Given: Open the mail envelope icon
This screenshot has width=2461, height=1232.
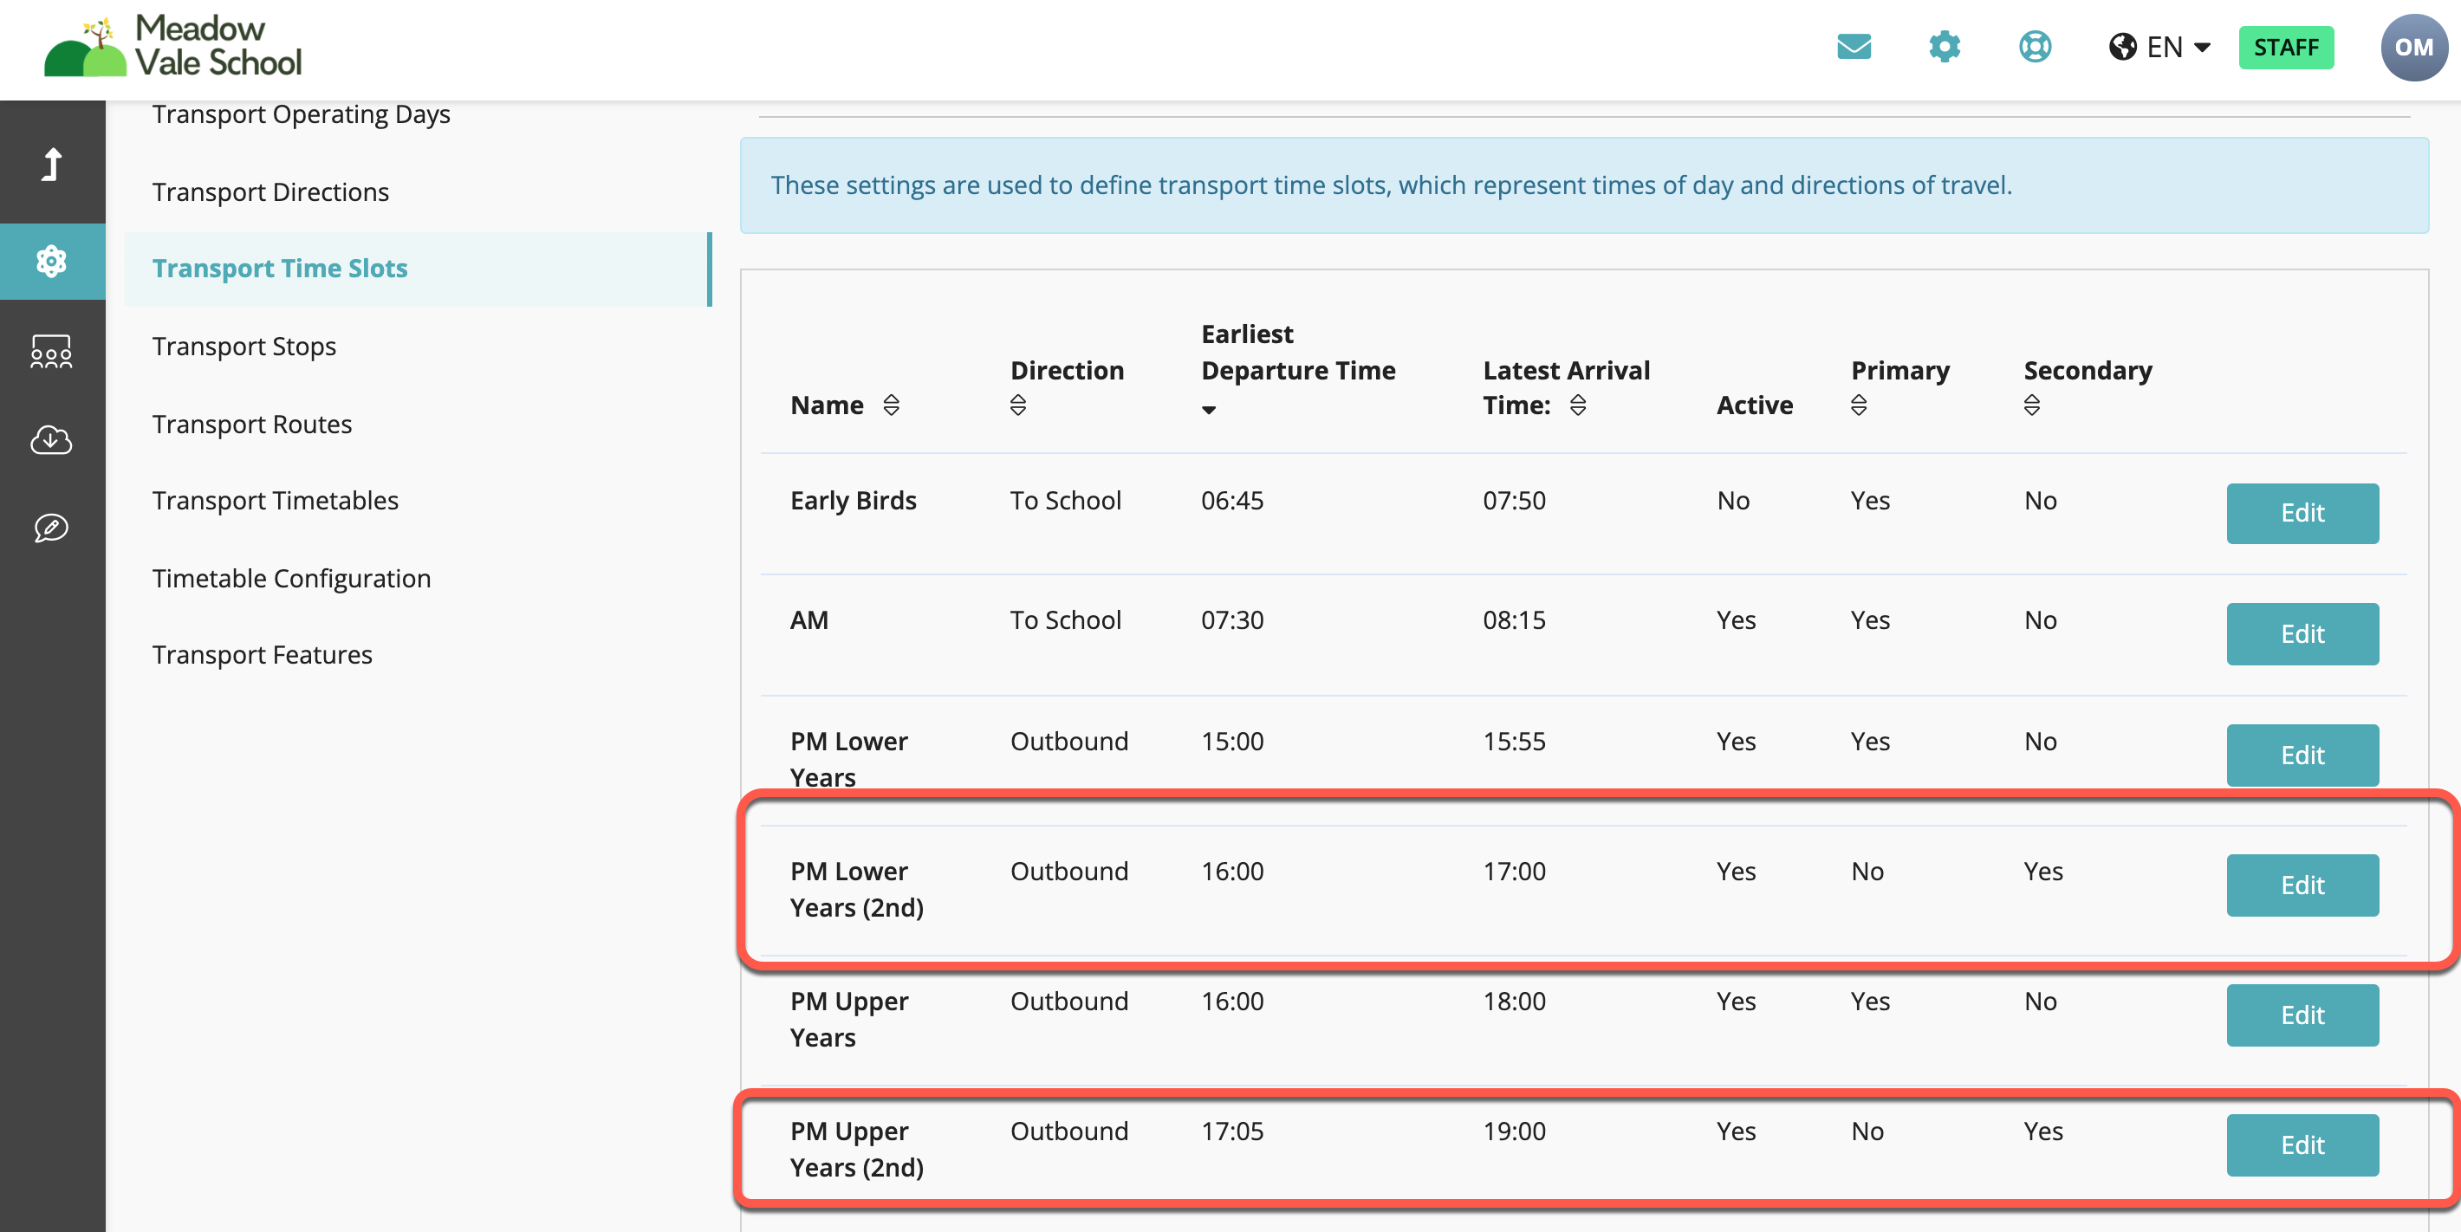Looking at the screenshot, I should point(1854,46).
